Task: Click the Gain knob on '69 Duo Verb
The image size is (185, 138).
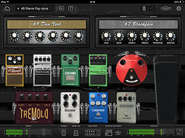Action: pos(14,36)
